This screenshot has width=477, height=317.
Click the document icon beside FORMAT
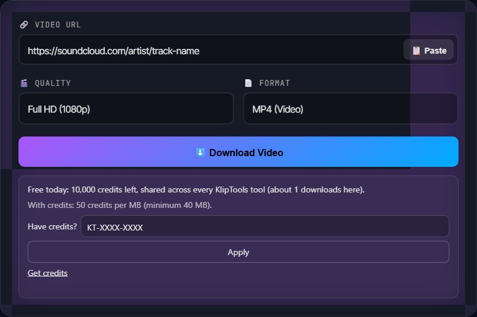[x=248, y=83]
